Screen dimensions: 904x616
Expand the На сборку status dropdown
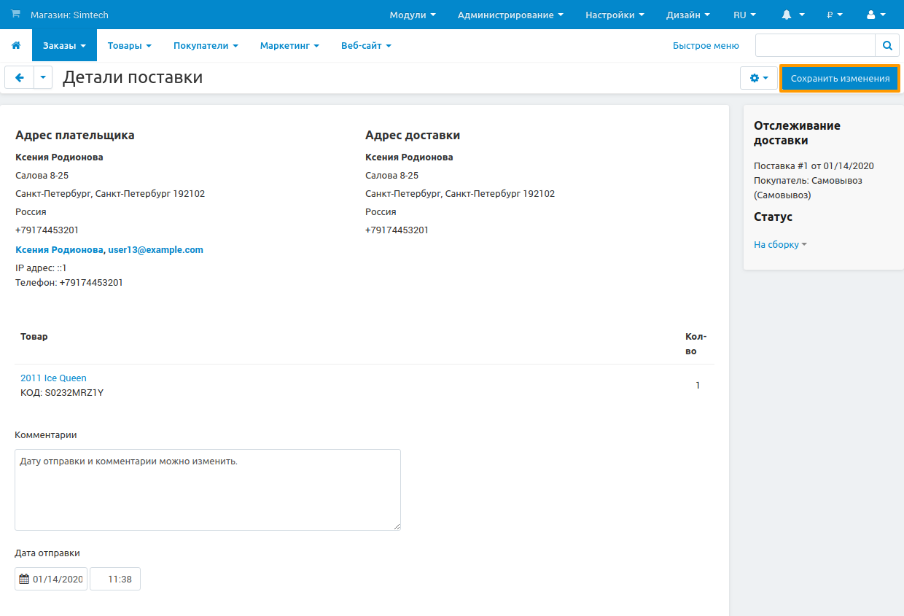click(x=780, y=245)
